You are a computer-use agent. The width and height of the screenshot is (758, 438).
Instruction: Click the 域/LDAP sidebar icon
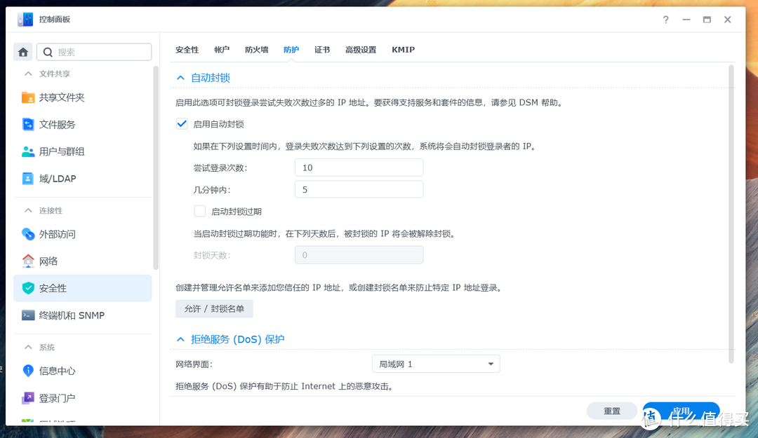click(x=28, y=178)
